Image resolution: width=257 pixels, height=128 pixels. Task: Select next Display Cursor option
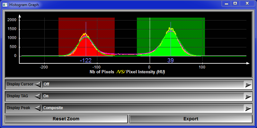pos(248,85)
